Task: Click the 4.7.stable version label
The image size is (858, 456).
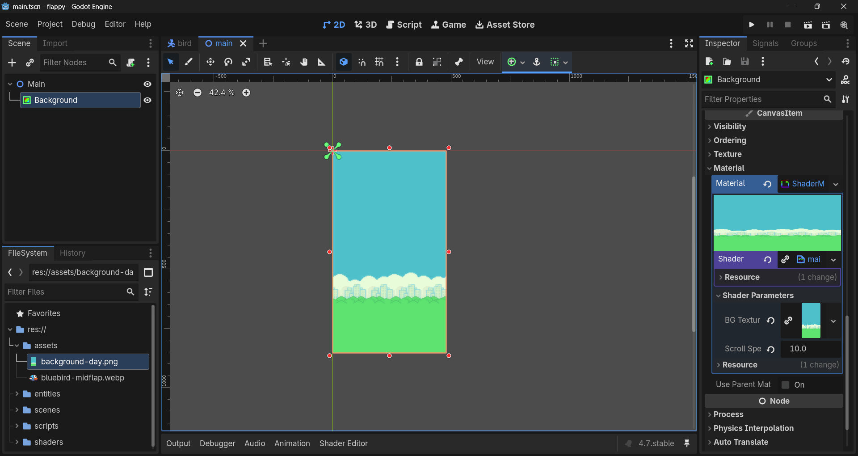Action: tap(656, 443)
